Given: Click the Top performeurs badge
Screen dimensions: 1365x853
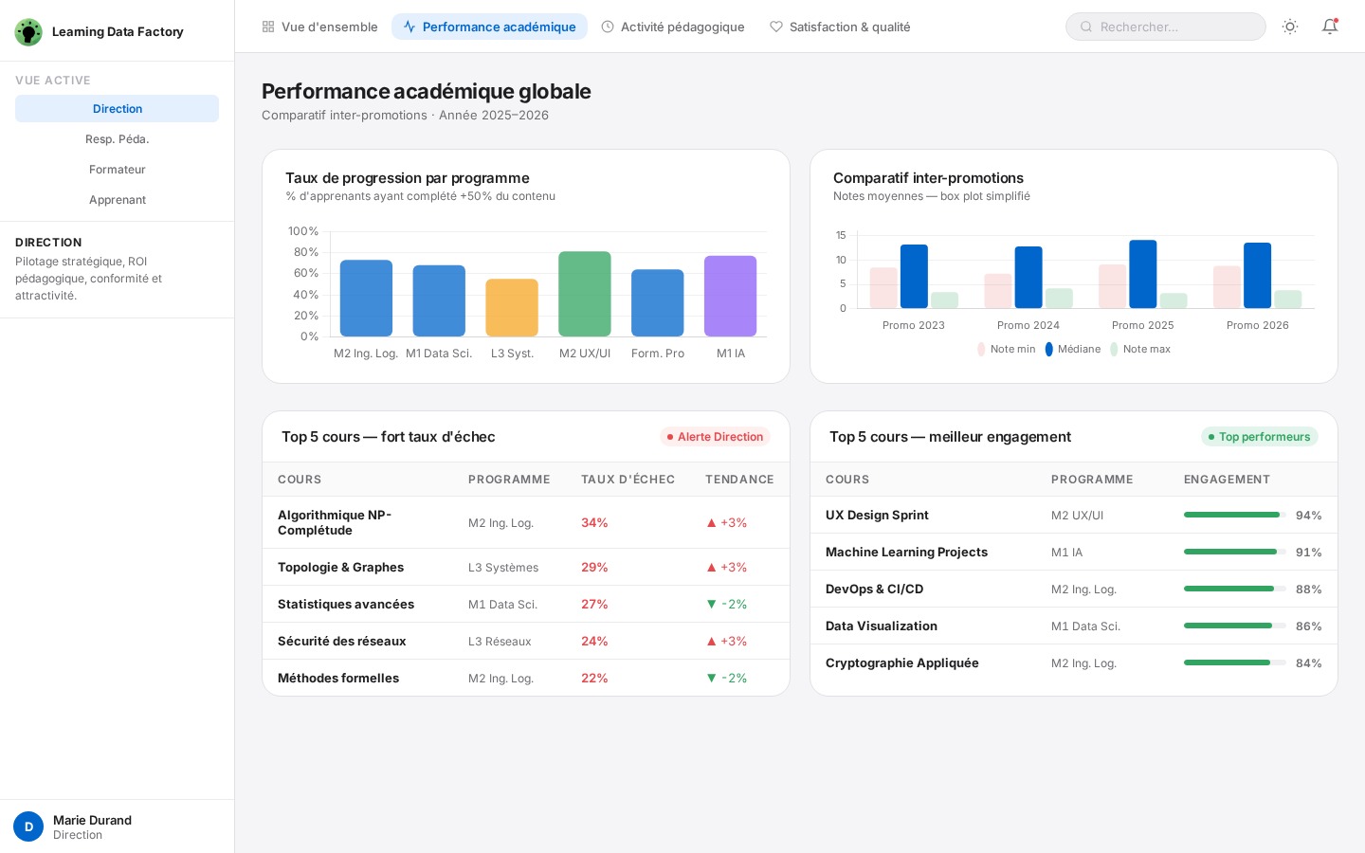Looking at the screenshot, I should pos(1259,437).
